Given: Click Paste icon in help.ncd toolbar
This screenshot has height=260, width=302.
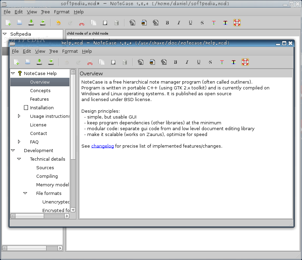Looking at the screenshot, I should (113, 62).
